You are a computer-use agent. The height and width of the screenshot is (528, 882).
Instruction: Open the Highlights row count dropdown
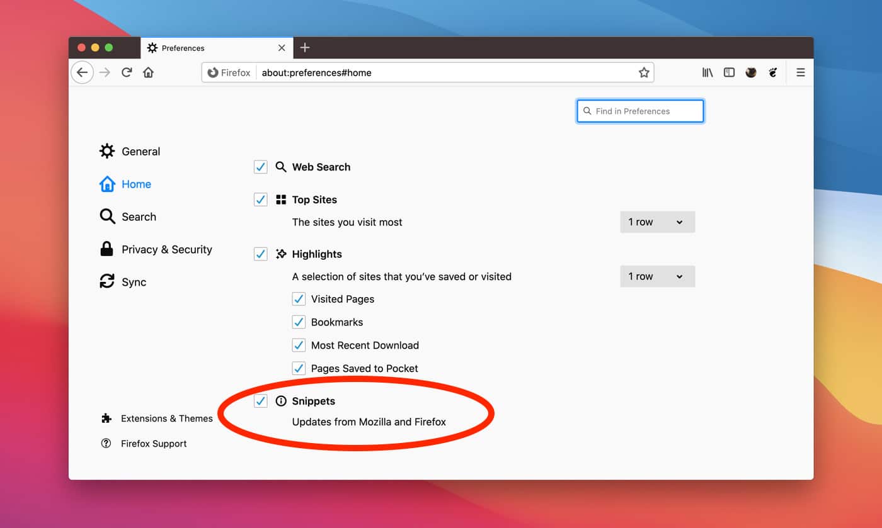[x=658, y=276]
